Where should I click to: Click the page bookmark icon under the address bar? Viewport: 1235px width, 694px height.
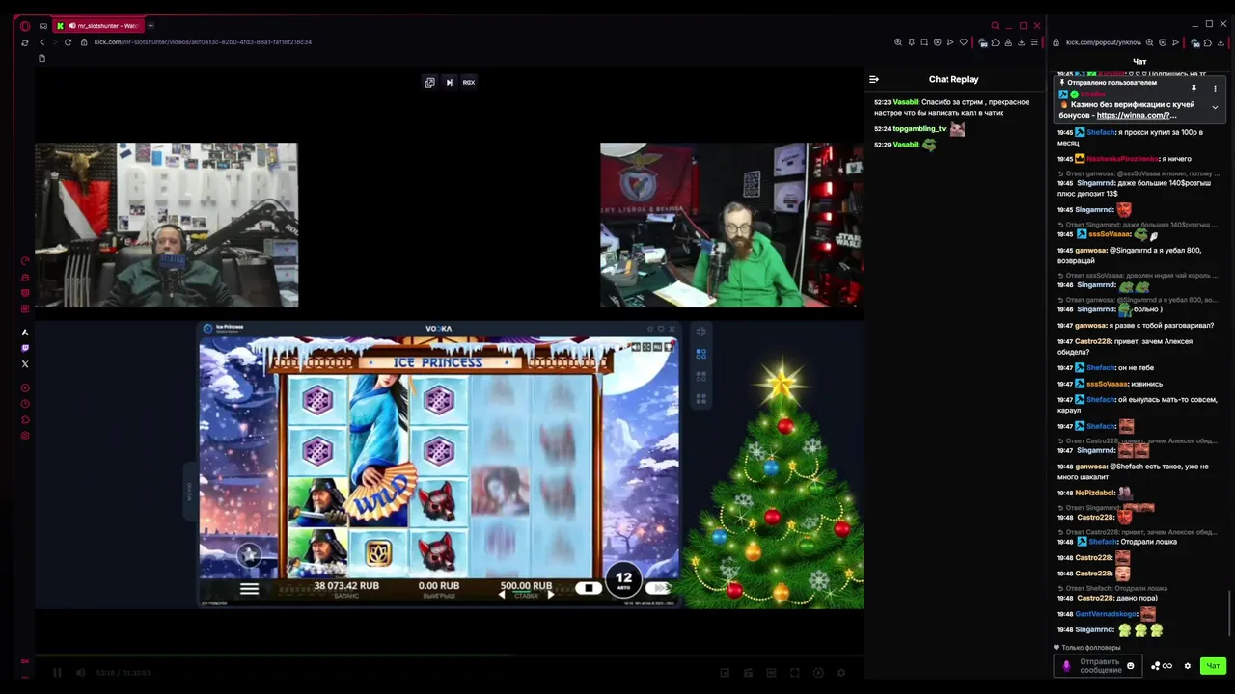point(41,59)
